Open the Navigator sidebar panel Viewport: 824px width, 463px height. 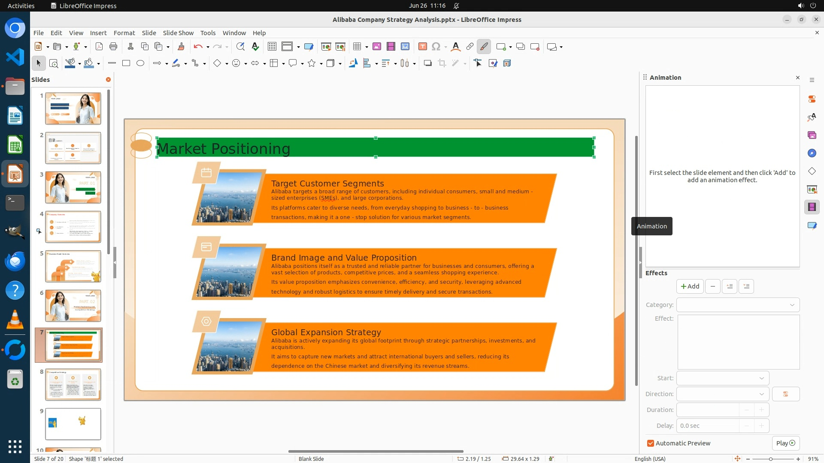pos(812,153)
